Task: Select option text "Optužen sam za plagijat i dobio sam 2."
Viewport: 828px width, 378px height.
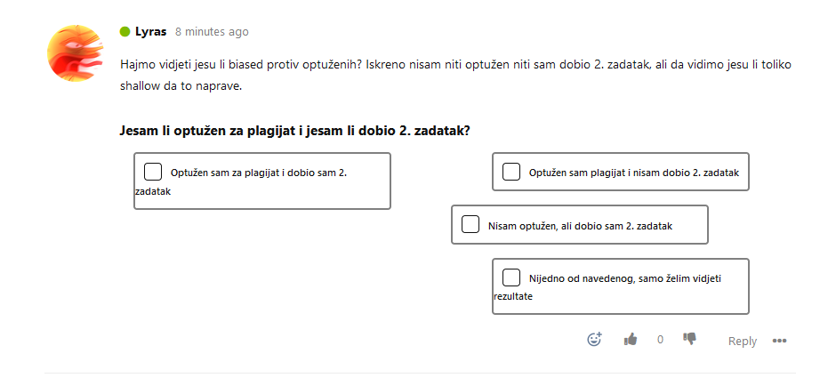Action: point(259,173)
